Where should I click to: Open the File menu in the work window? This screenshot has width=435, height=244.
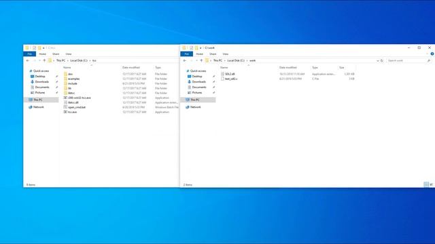pos(186,54)
